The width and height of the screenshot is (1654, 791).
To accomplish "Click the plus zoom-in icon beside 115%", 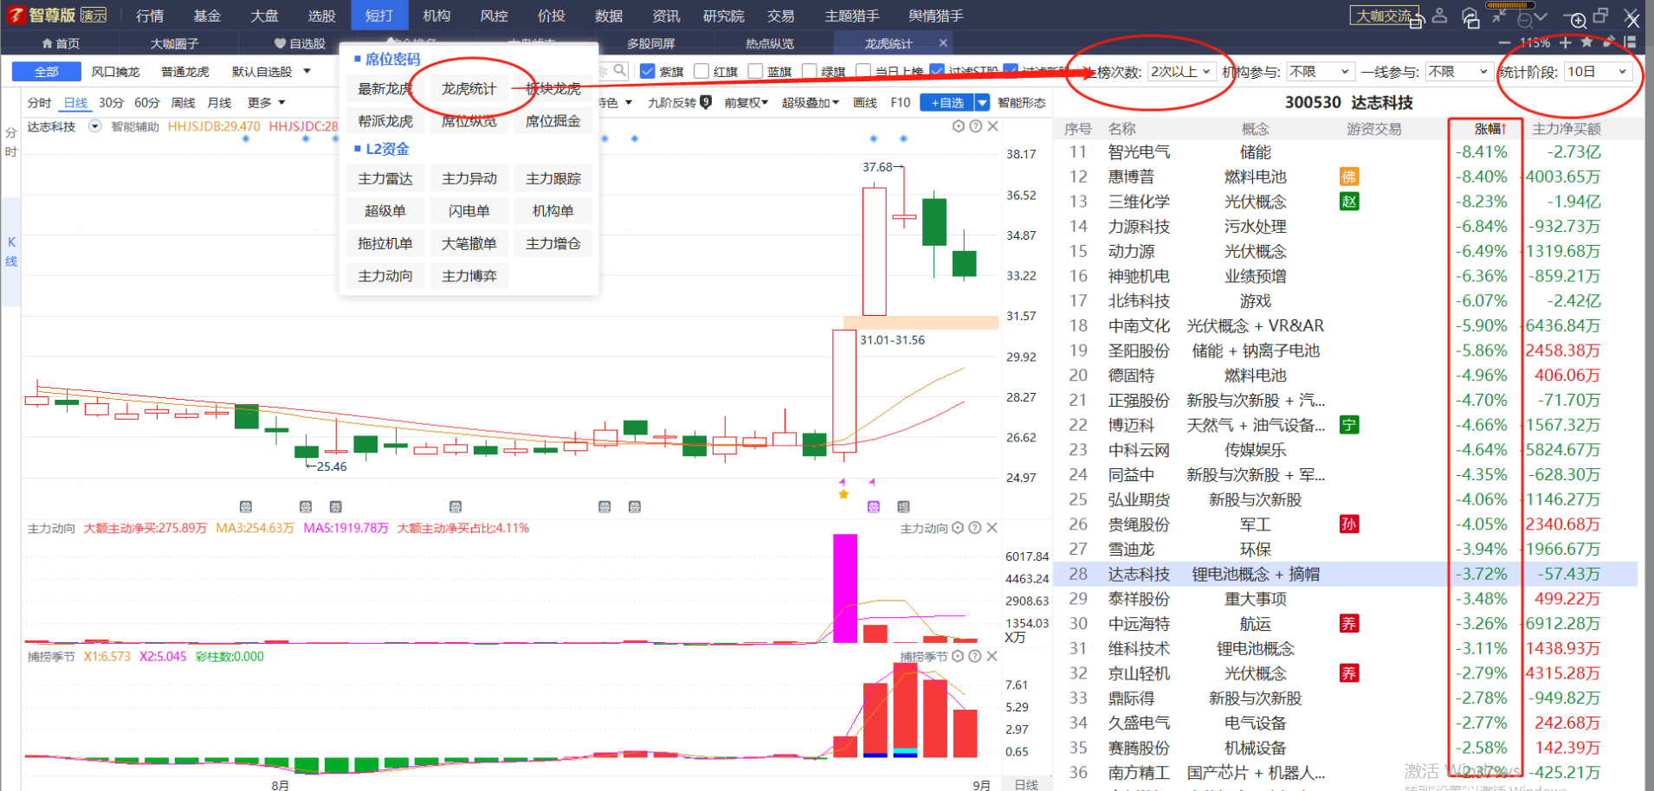I will pyautogui.click(x=1565, y=42).
